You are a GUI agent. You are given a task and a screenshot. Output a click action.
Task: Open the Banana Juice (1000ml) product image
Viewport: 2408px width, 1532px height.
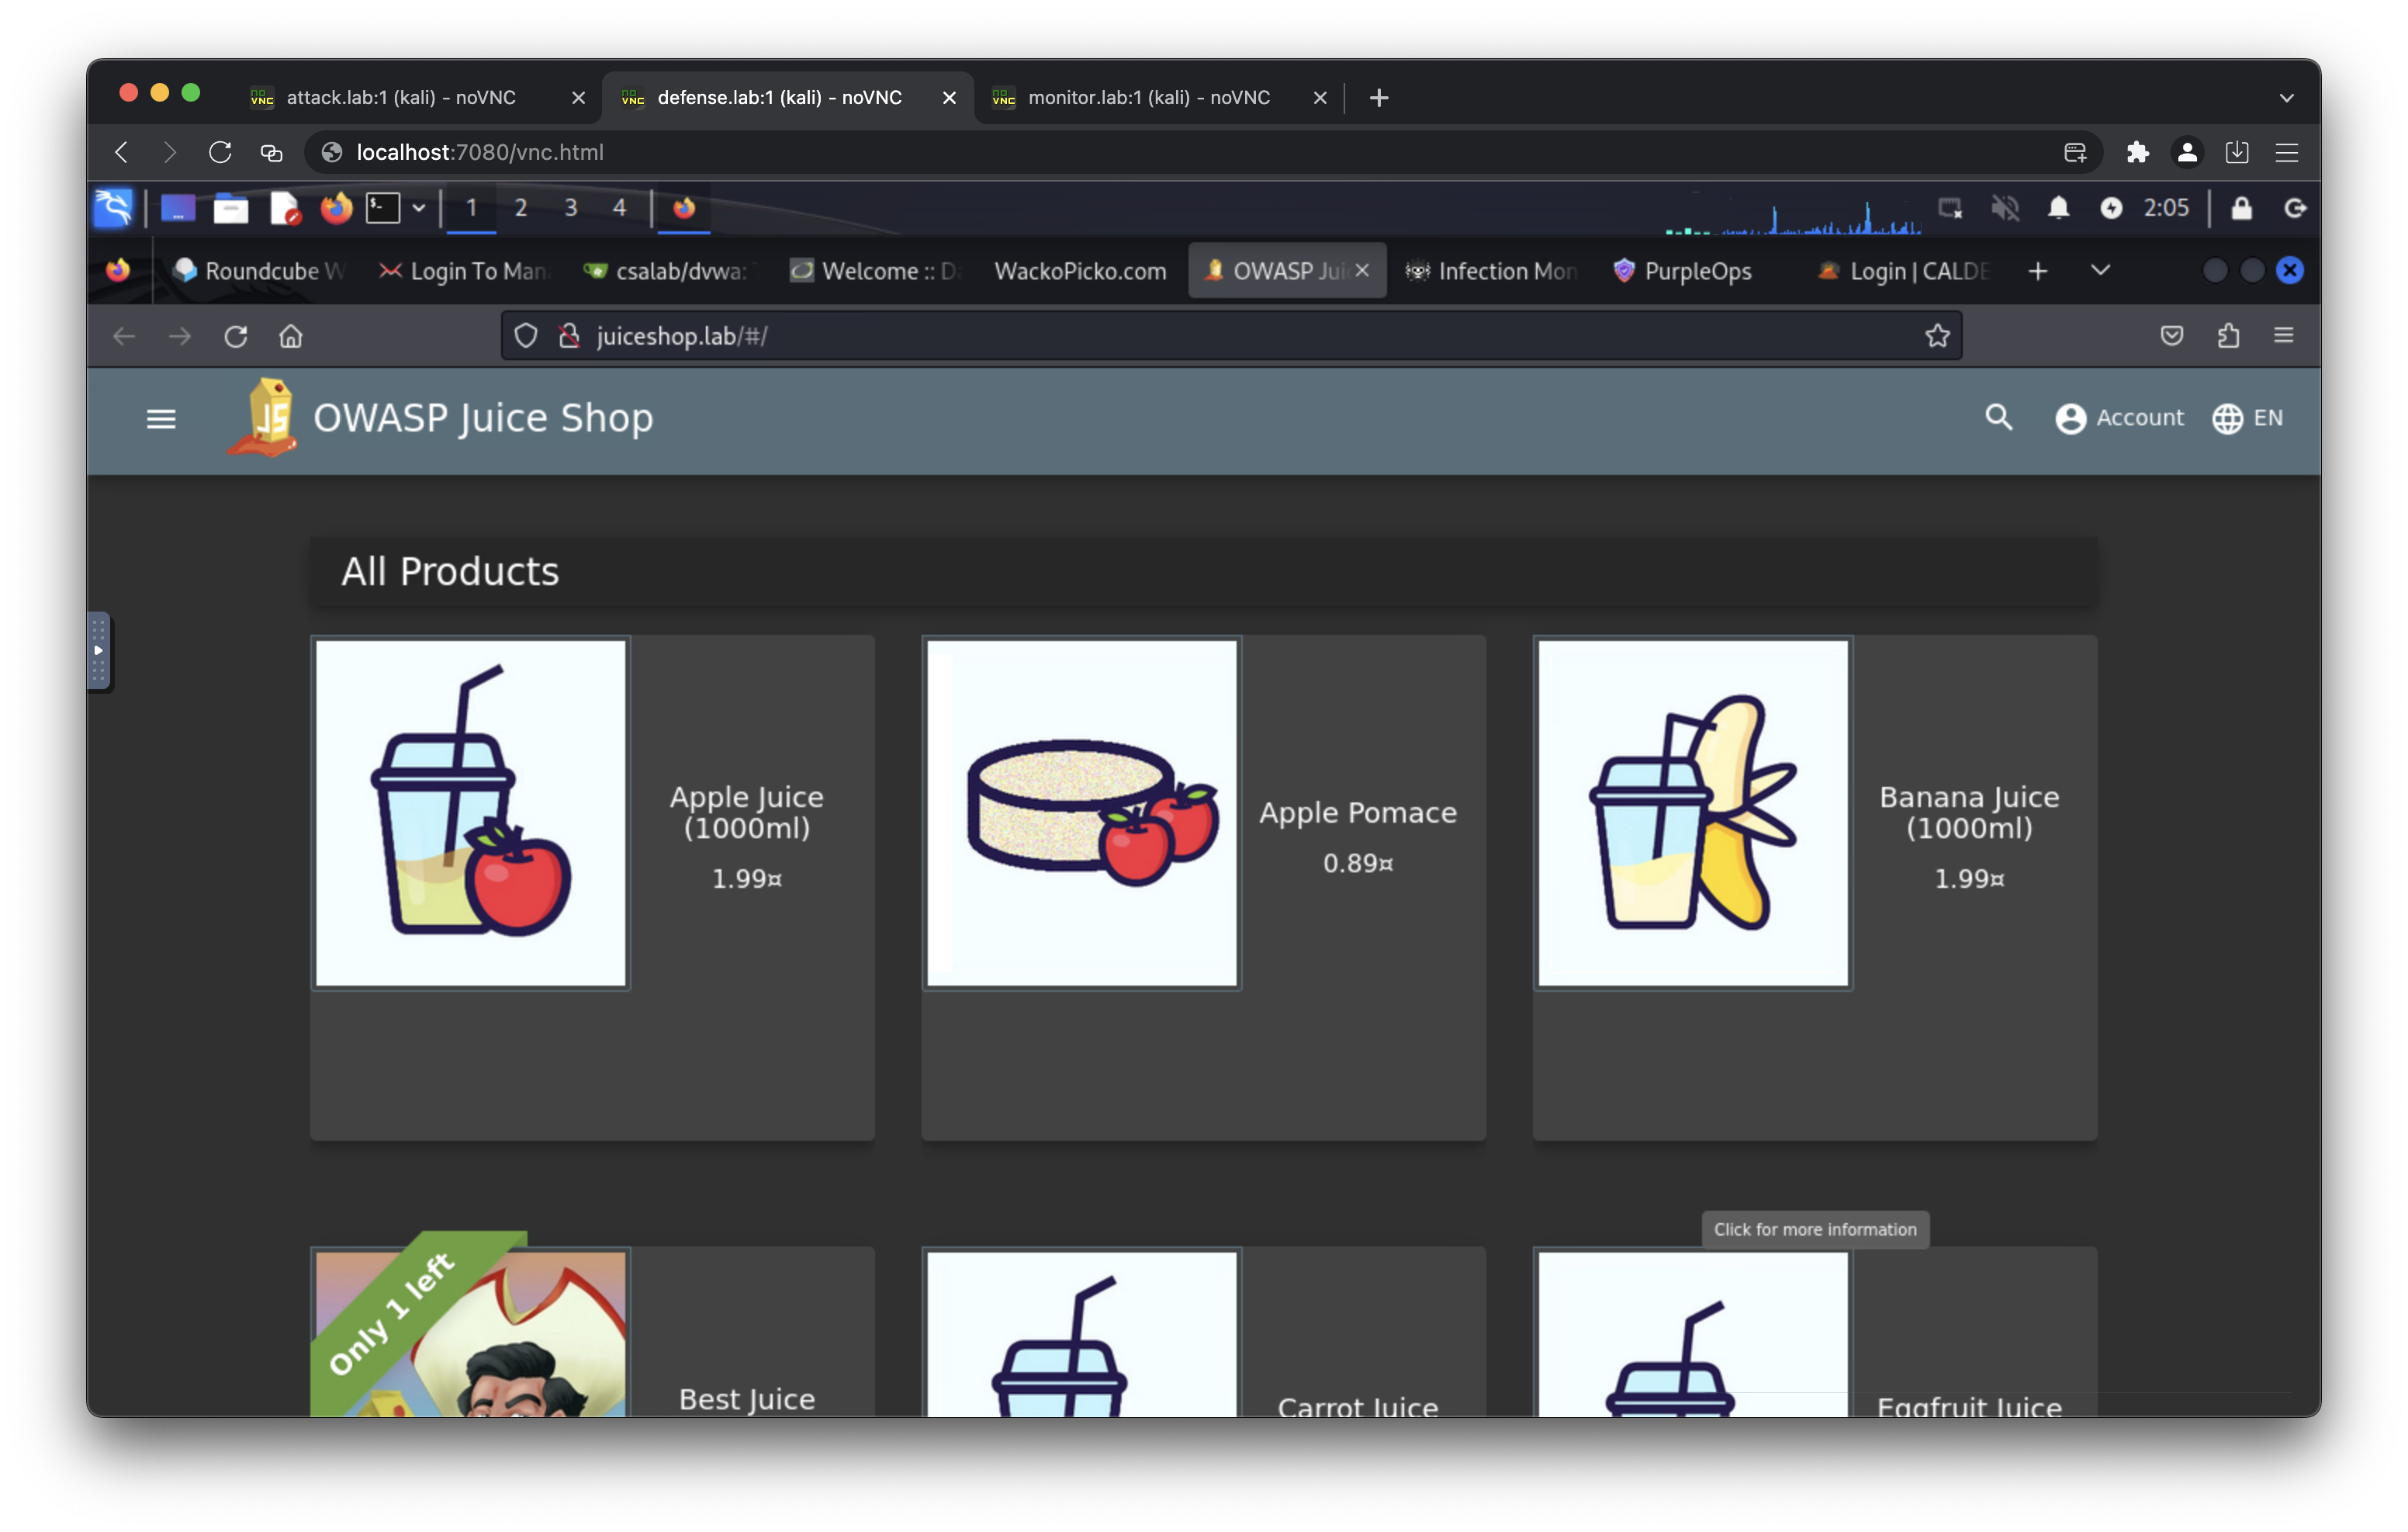tap(1693, 813)
